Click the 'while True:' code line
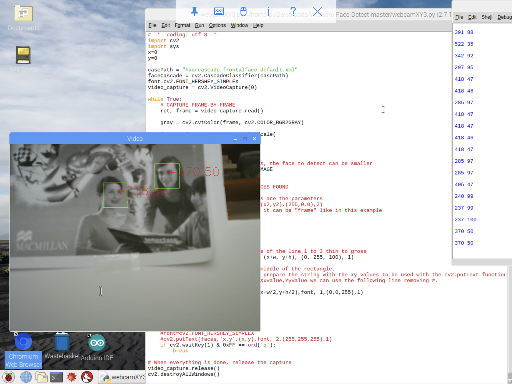The width and height of the screenshot is (512, 384). click(x=165, y=99)
